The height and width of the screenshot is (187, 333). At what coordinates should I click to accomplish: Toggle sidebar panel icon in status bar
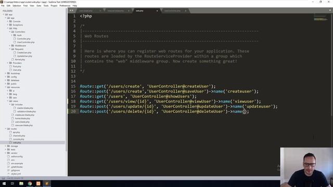[3, 178]
